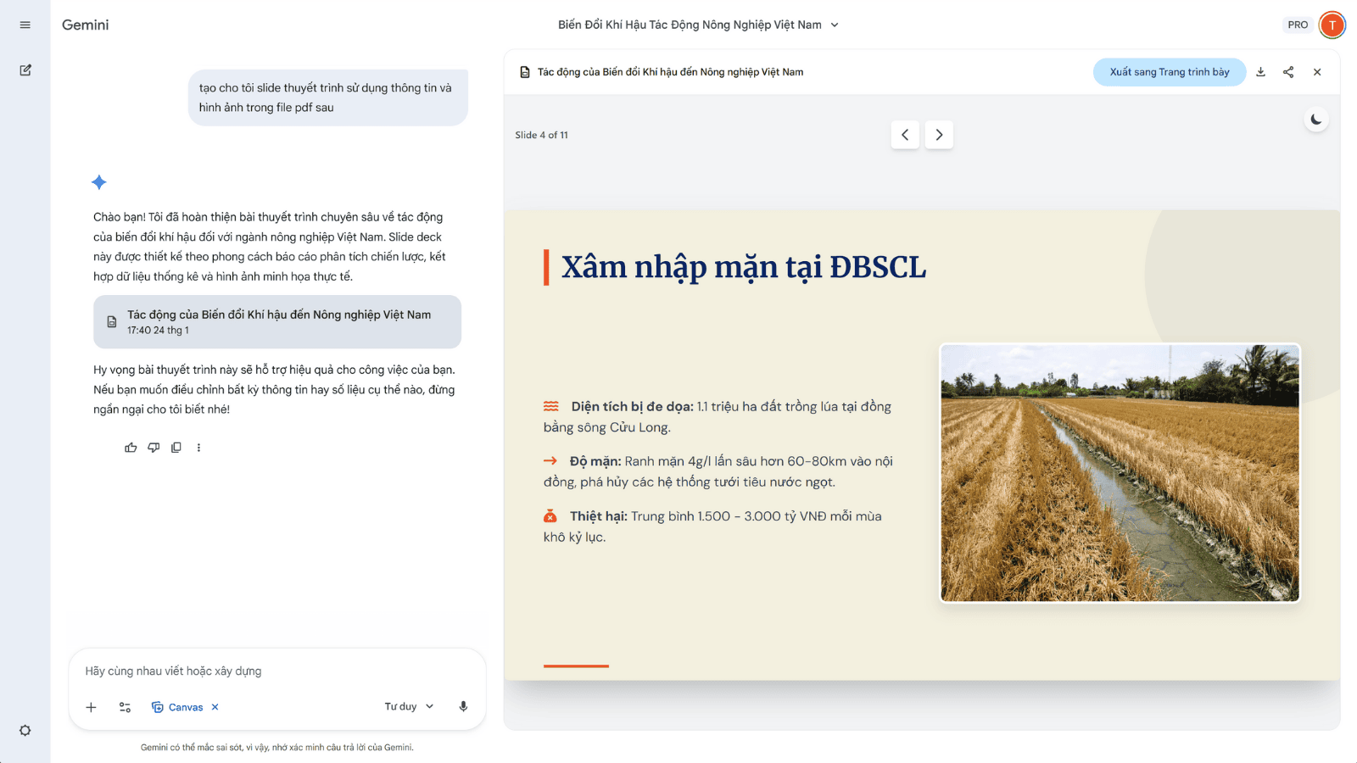Viewport: 1357px width, 763px height.
Task: Open settings gear in sidebar
Action: 25,730
